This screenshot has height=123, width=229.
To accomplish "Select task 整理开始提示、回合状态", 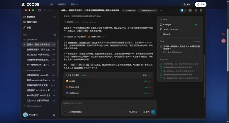I will pos(39,50).
